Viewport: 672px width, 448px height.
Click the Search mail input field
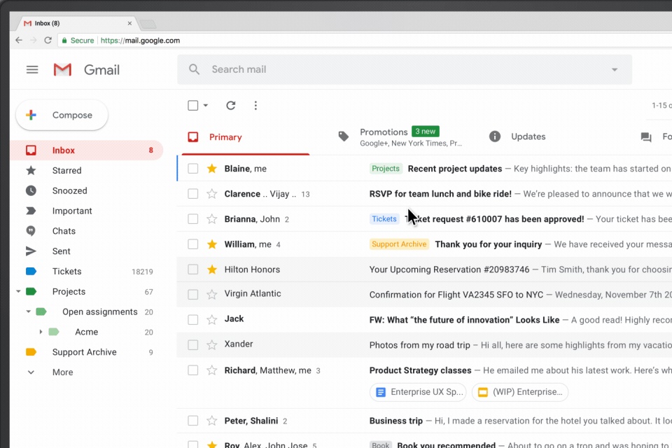point(405,69)
